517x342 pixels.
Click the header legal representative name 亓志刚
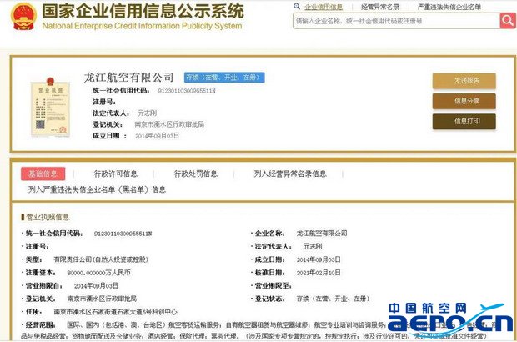pos(147,113)
